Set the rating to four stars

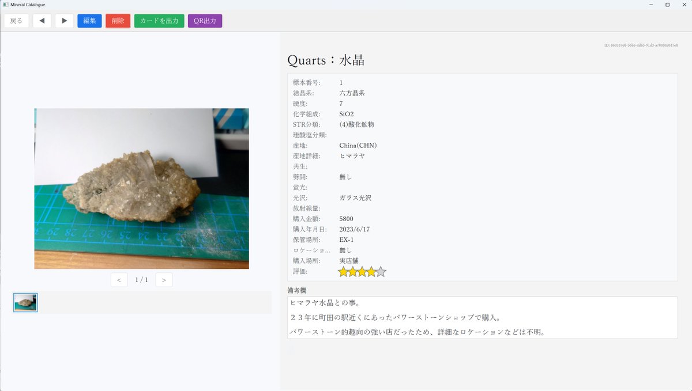371,271
